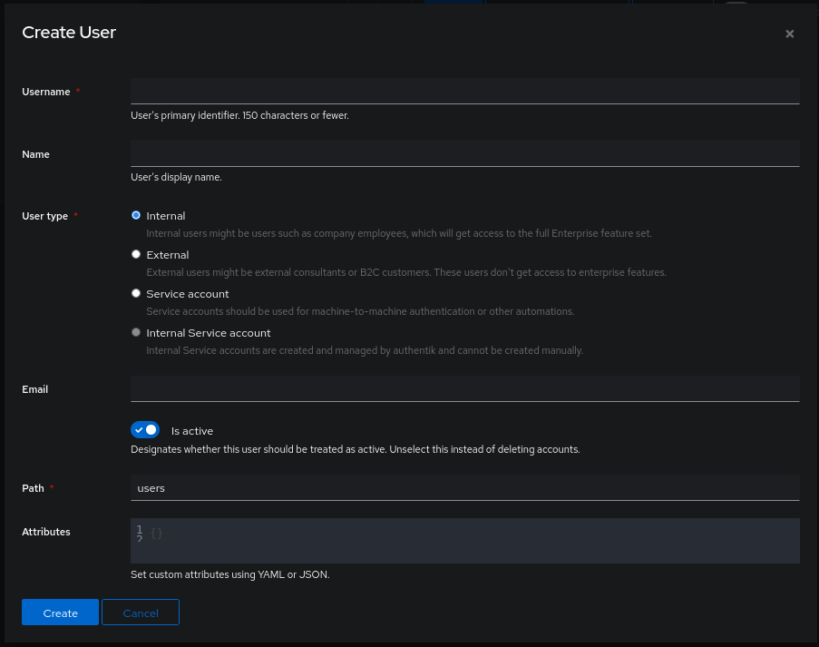Click the Internal Service account radio
819x647 pixels.
click(x=136, y=332)
